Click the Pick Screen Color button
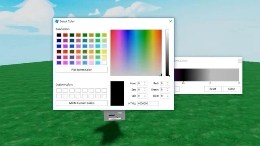The height and width of the screenshot is (146, 260). [x=82, y=70]
